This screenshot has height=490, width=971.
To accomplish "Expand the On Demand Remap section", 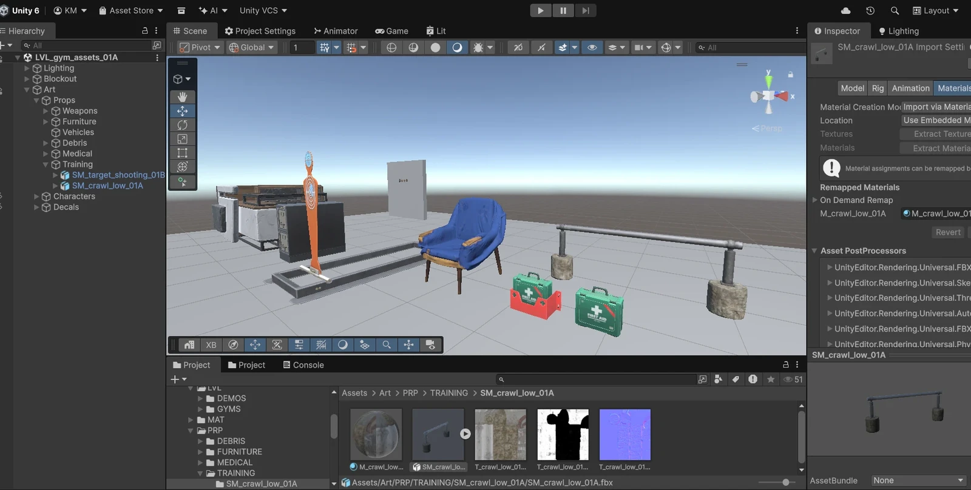I will [815, 200].
